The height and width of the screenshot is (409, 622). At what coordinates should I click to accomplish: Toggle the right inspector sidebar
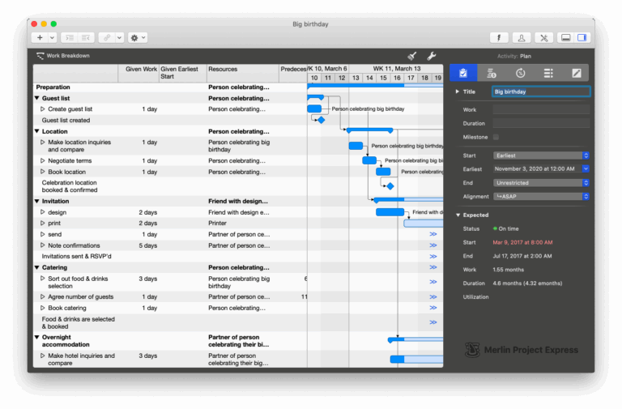point(582,38)
